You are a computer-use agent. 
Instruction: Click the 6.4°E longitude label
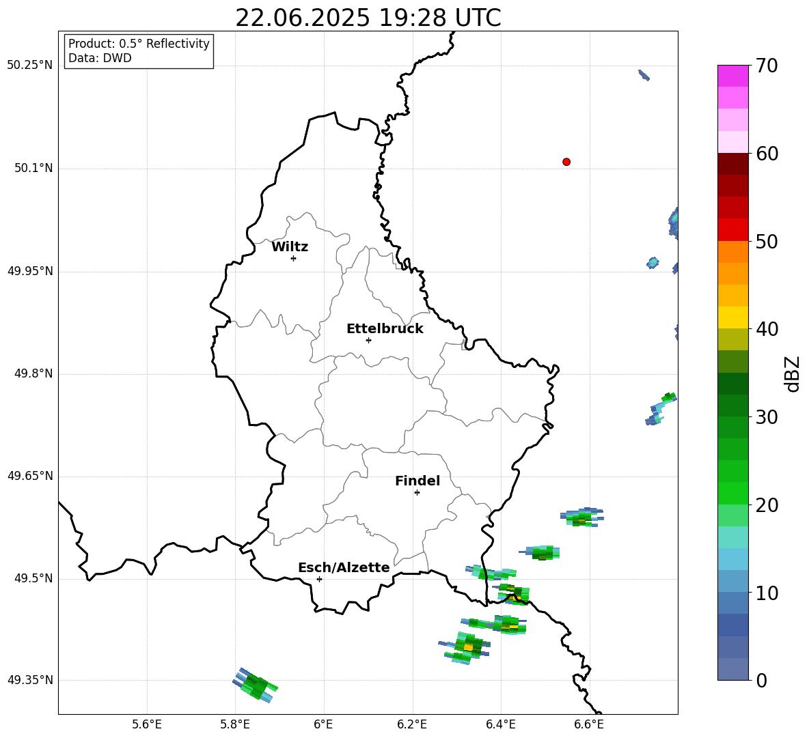coord(500,724)
